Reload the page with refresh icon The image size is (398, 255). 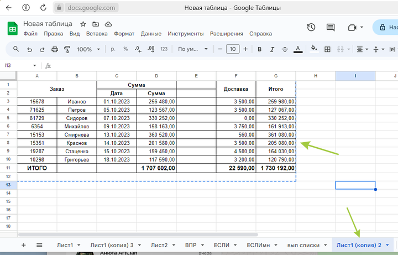[x=43, y=8]
